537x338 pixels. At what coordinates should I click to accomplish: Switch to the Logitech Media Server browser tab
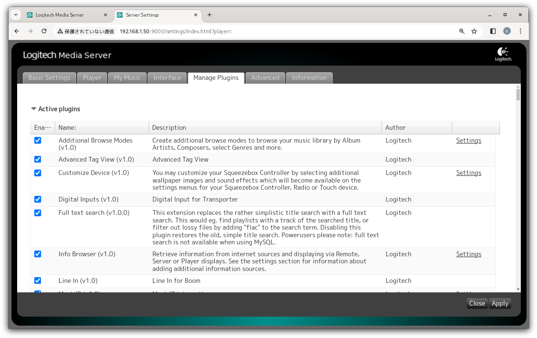coord(67,15)
